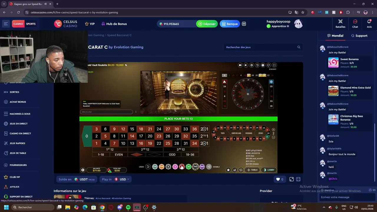Switch to the Mondial chat tab
The image size is (377, 212).
(335, 36)
